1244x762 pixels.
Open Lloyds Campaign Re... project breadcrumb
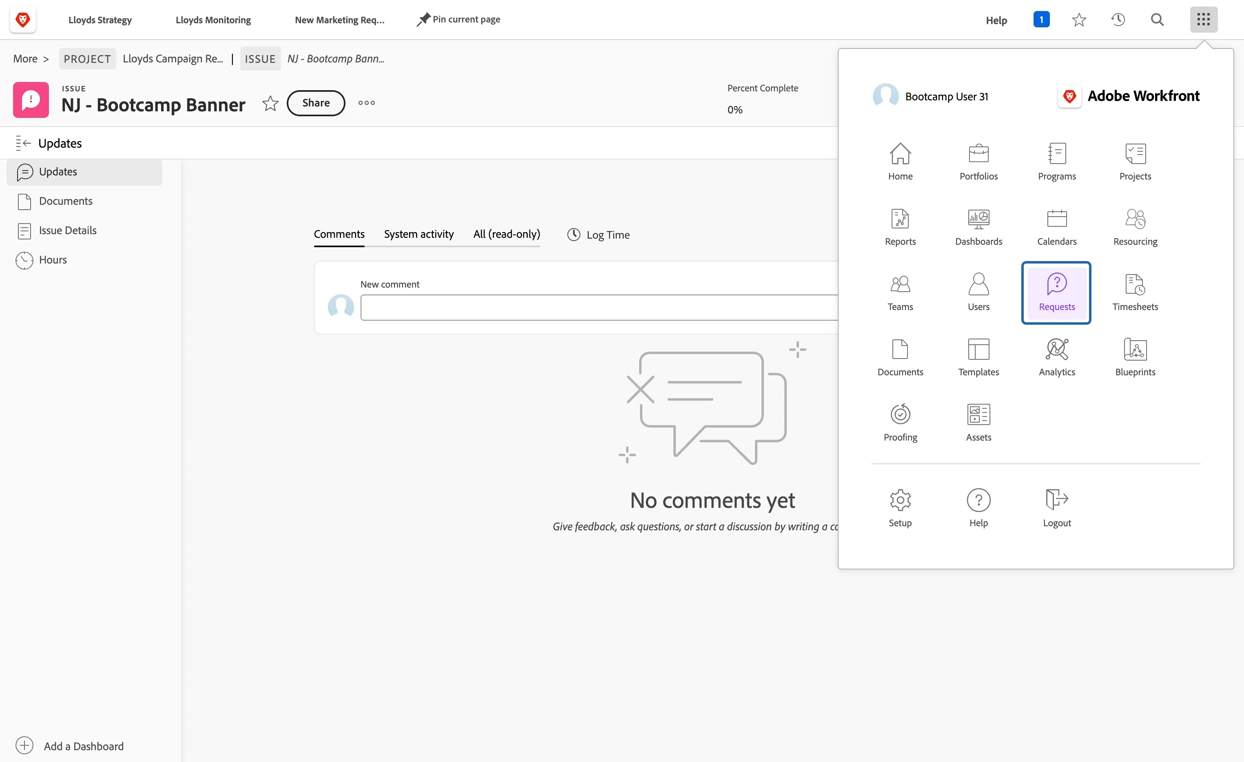tap(173, 59)
